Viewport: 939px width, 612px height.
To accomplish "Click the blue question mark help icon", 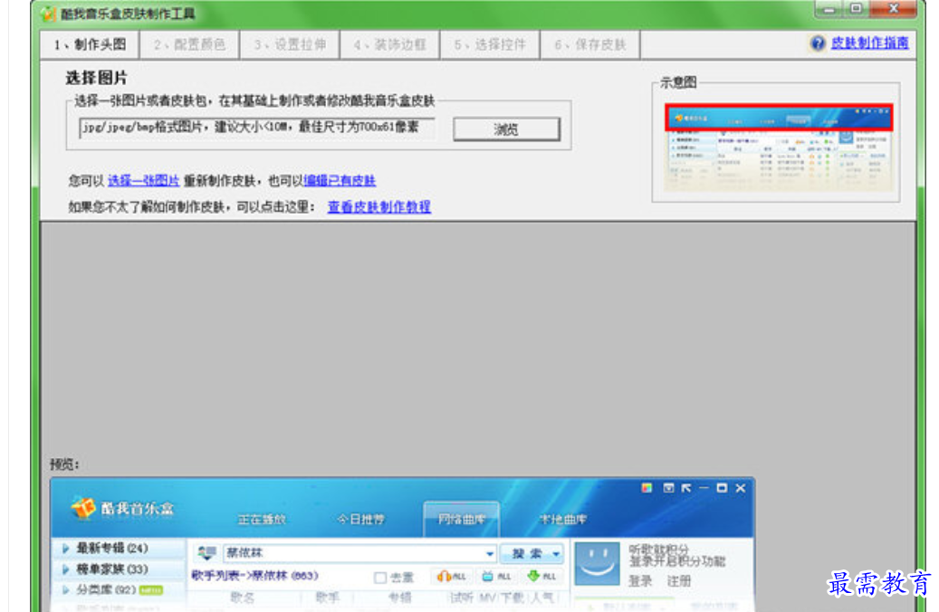I will tap(818, 43).
